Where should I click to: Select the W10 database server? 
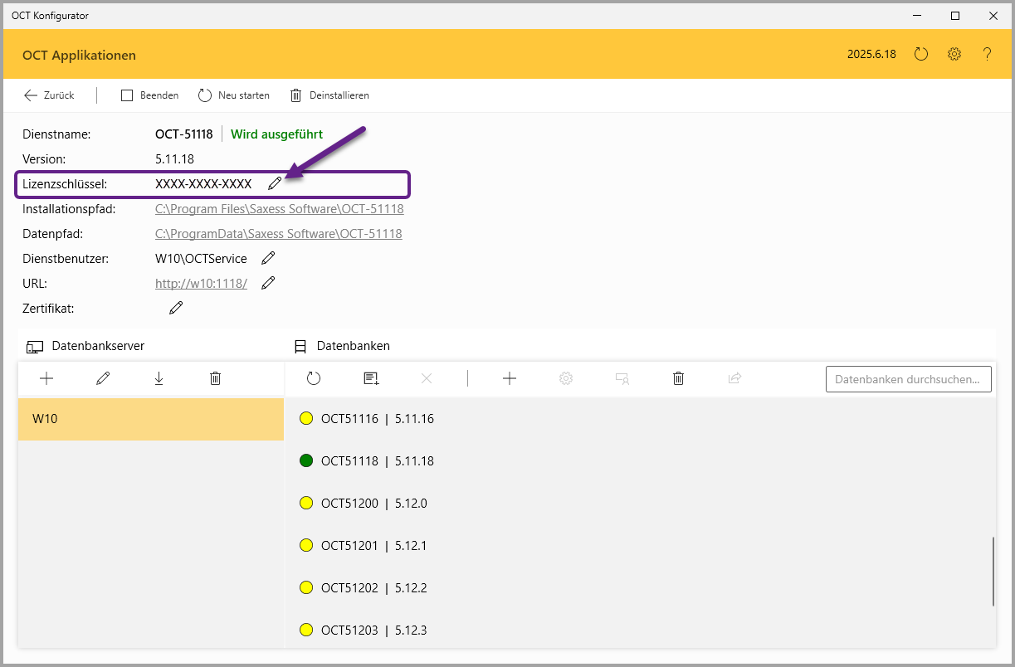pyautogui.click(x=150, y=419)
